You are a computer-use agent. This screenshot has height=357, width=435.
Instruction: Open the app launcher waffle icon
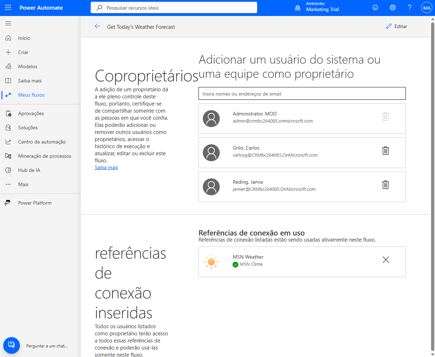8,7
